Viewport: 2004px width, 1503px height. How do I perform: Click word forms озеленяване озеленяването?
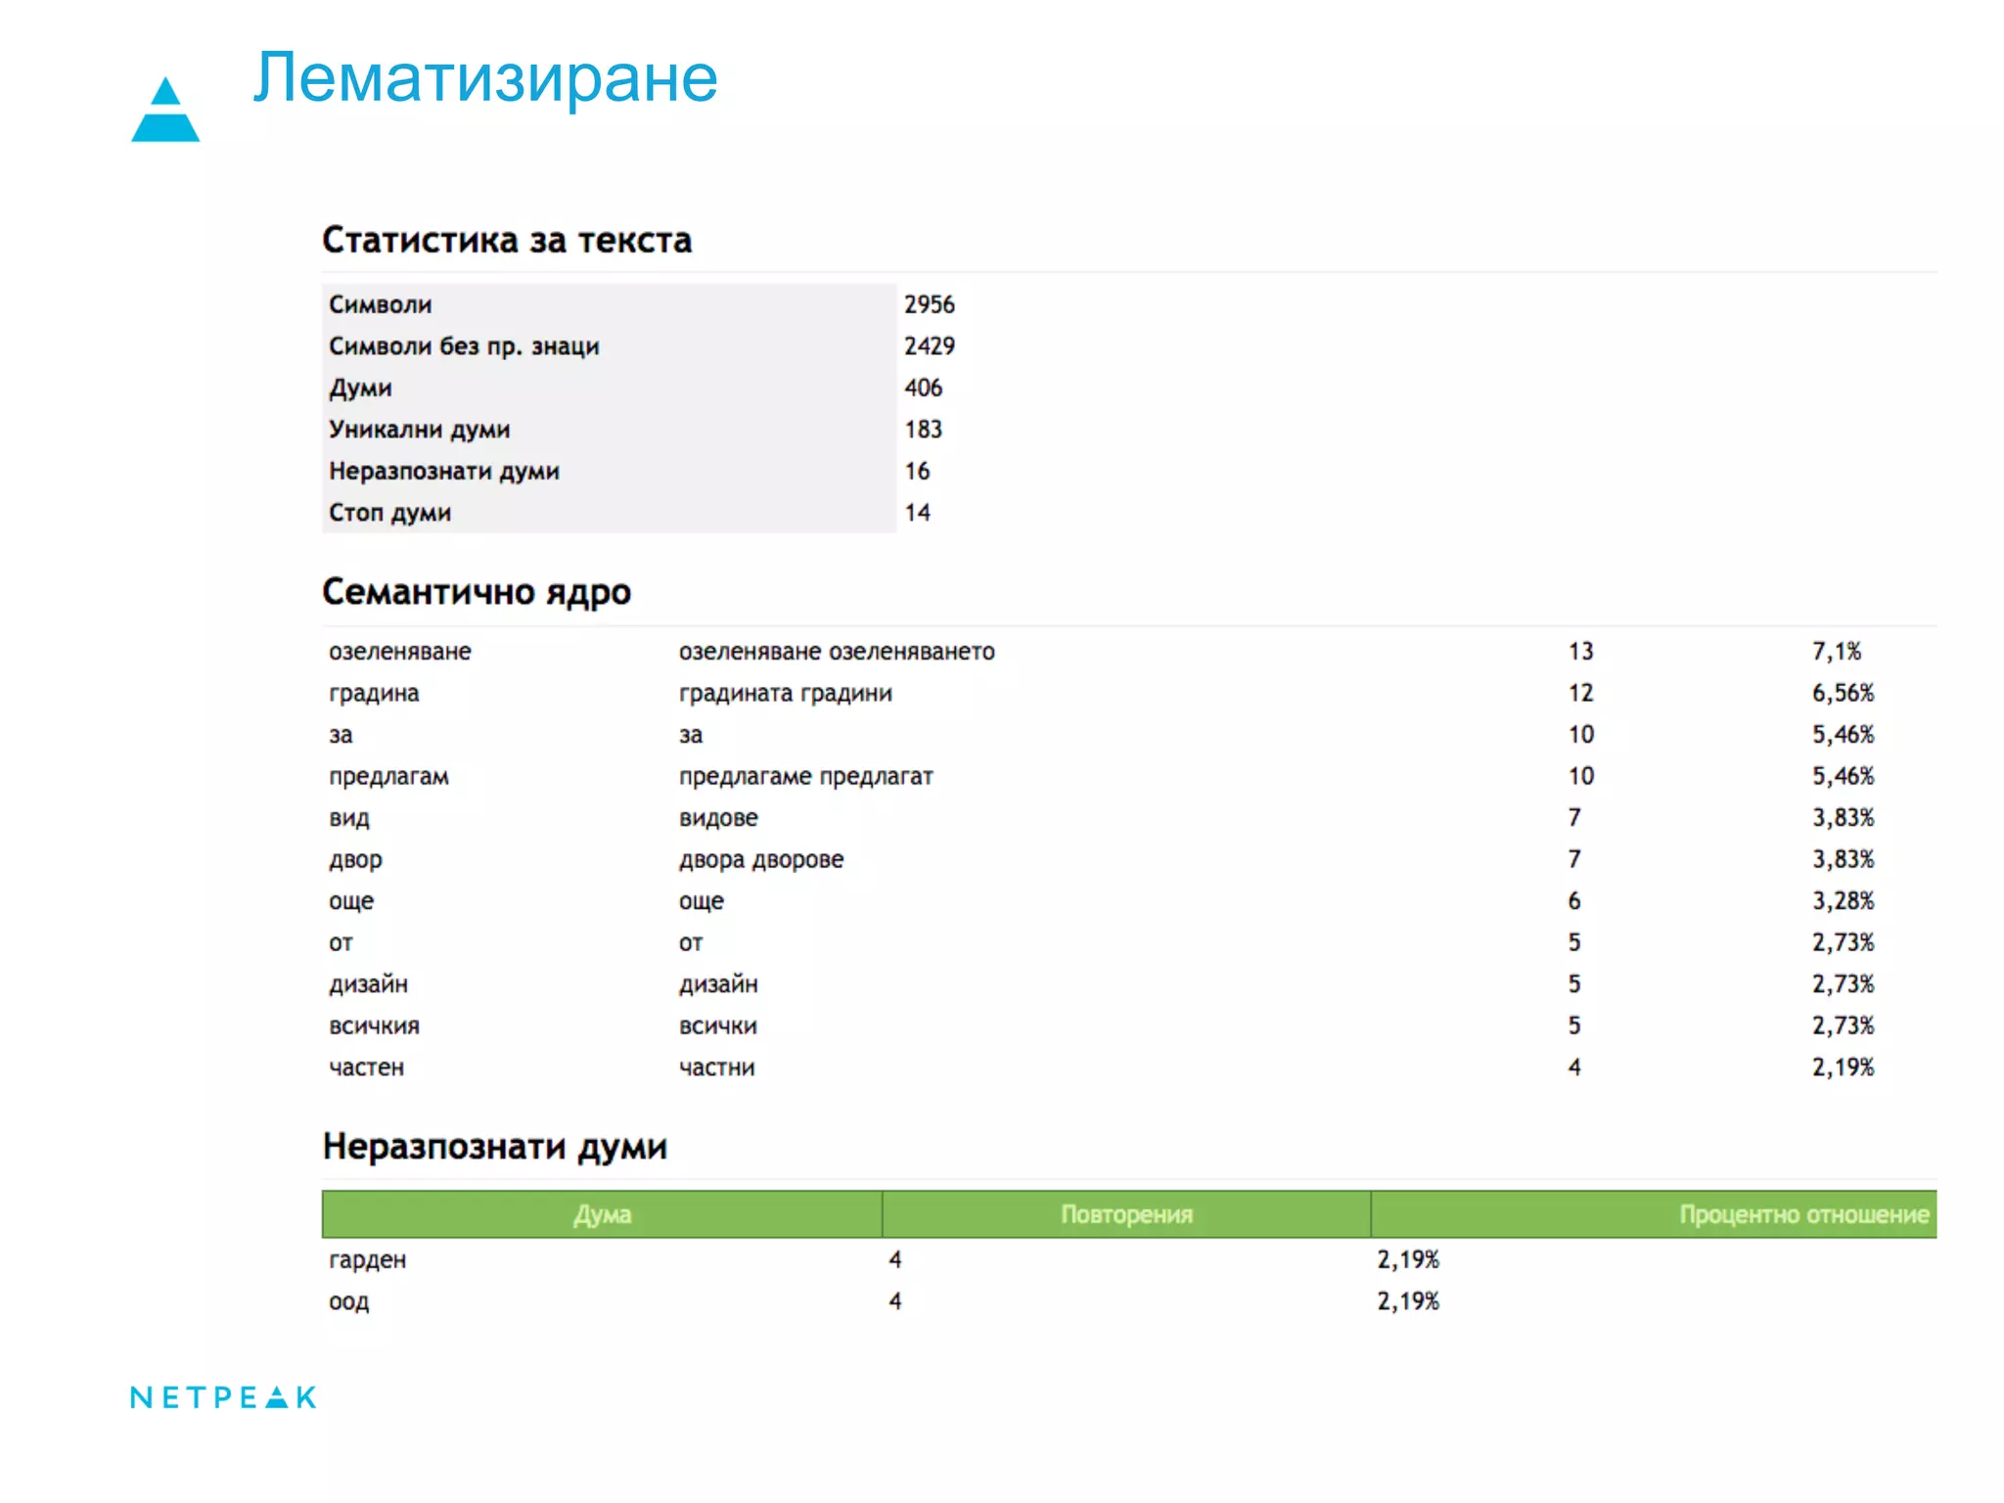[837, 652]
